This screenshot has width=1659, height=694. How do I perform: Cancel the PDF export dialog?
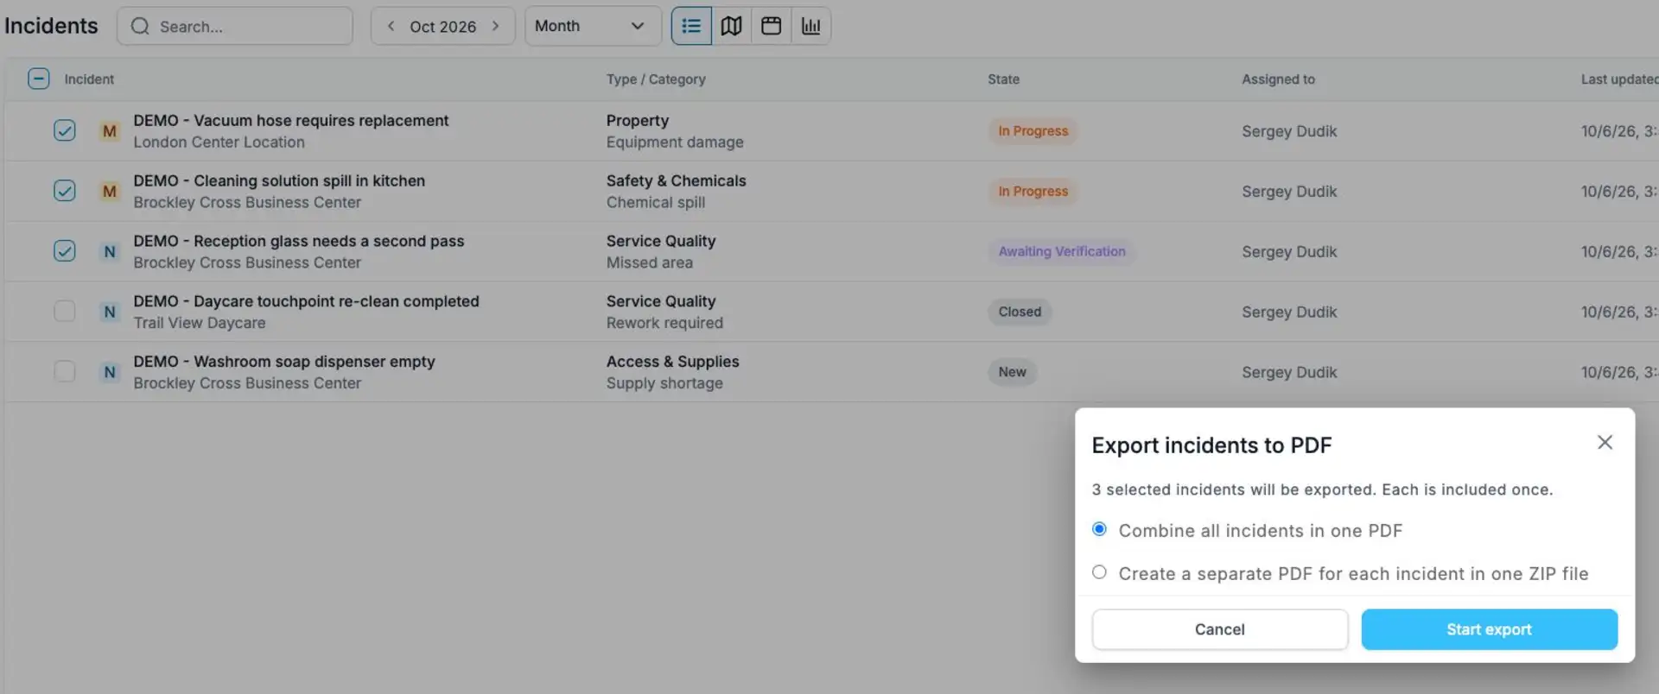pos(1219,629)
